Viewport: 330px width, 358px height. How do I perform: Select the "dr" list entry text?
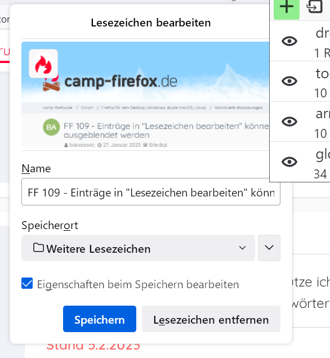click(323, 33)
